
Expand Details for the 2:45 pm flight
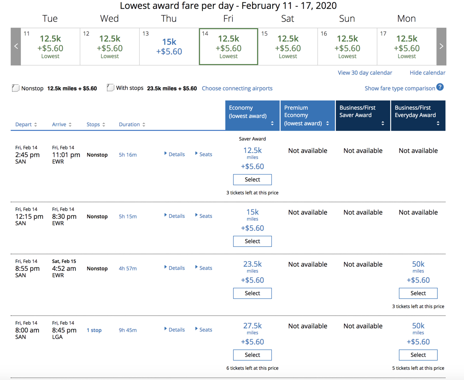175,154
